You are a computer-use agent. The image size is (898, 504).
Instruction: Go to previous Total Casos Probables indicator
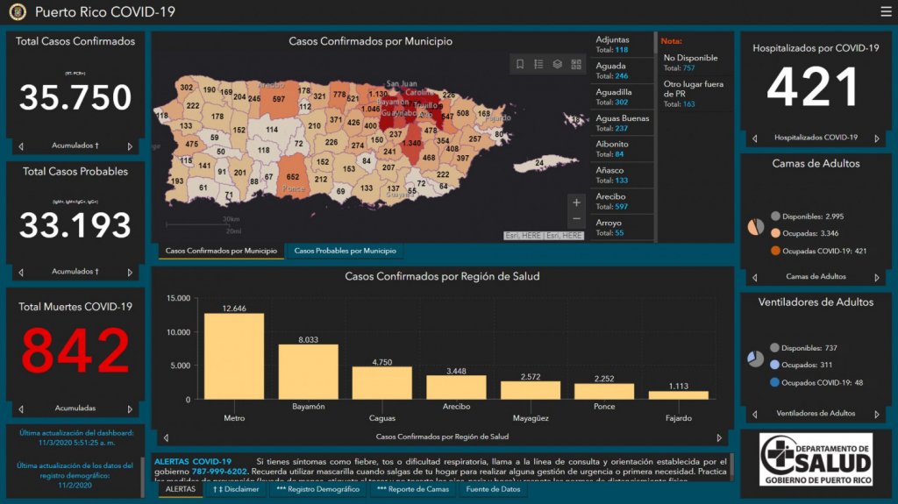click(21, 272)
